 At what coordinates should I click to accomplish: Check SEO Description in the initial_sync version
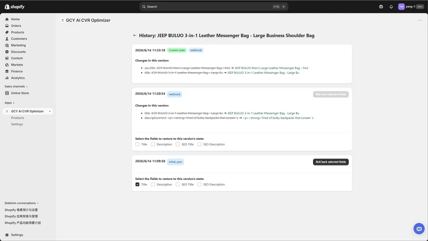click(200, 184)
